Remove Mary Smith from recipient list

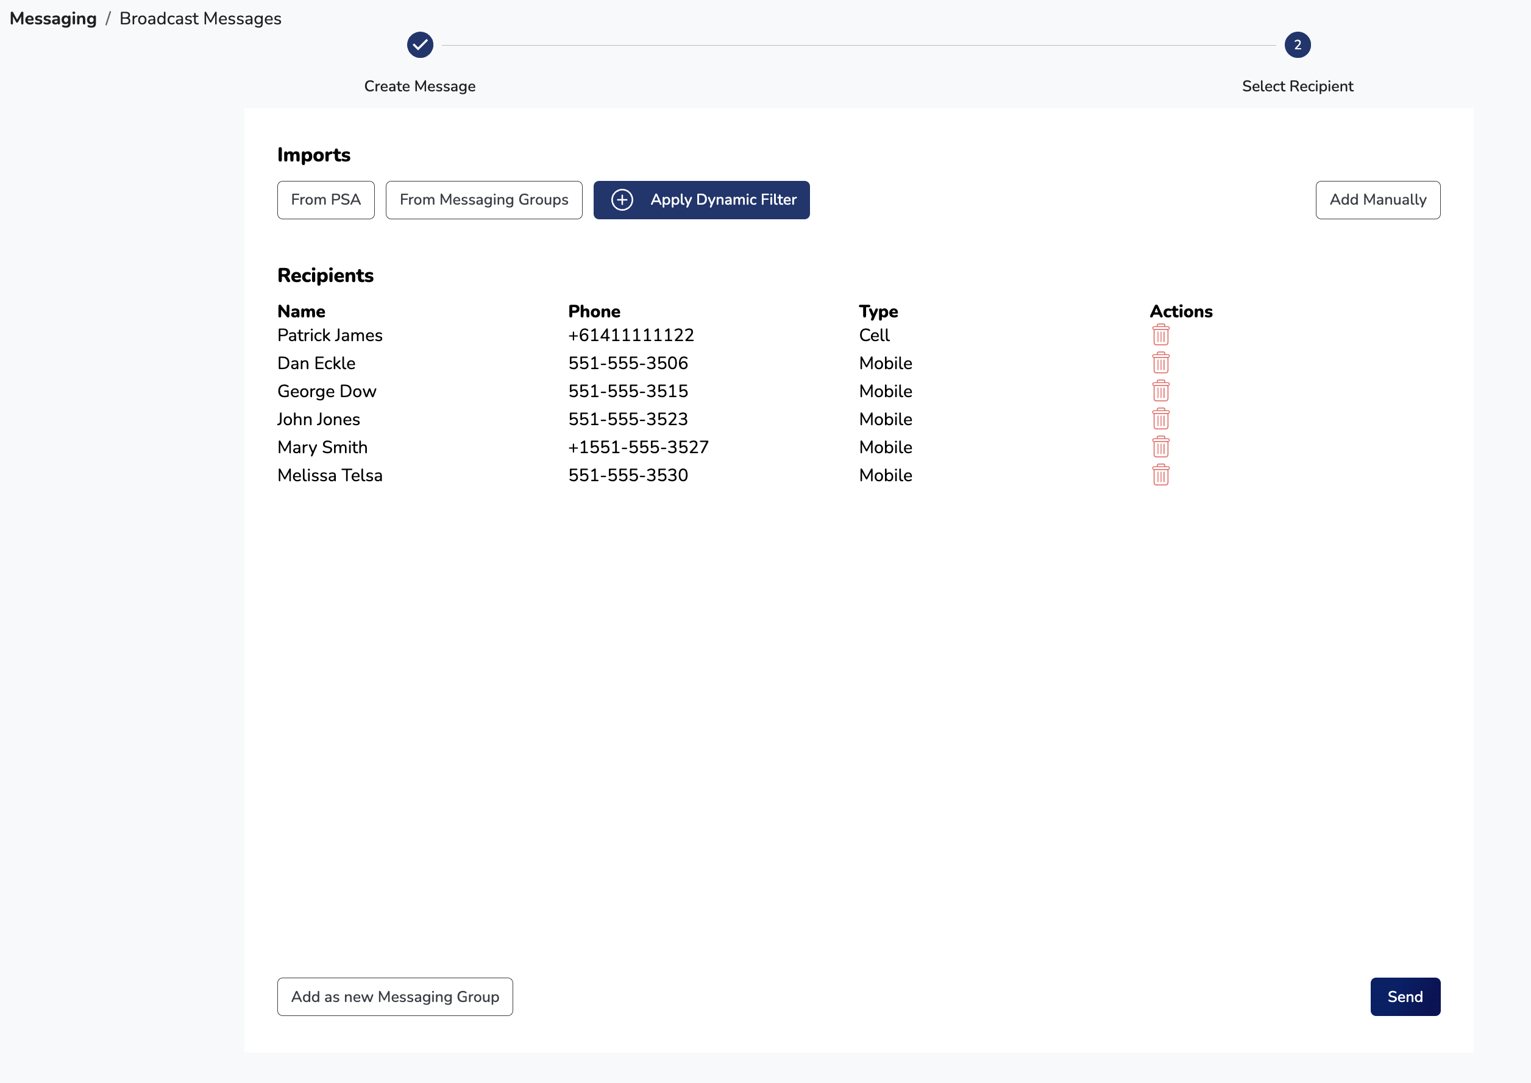(x=1160, y=447)
